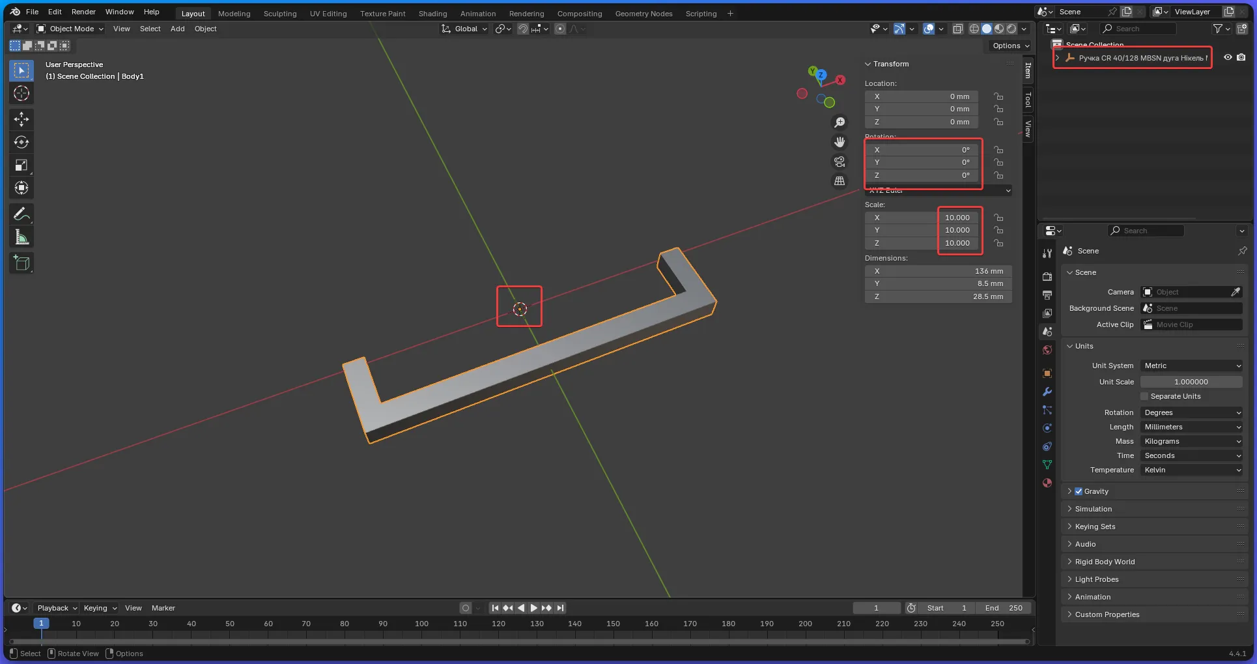Click play animation button
This screenshot has width=1257, height=664.
[533, 608]
